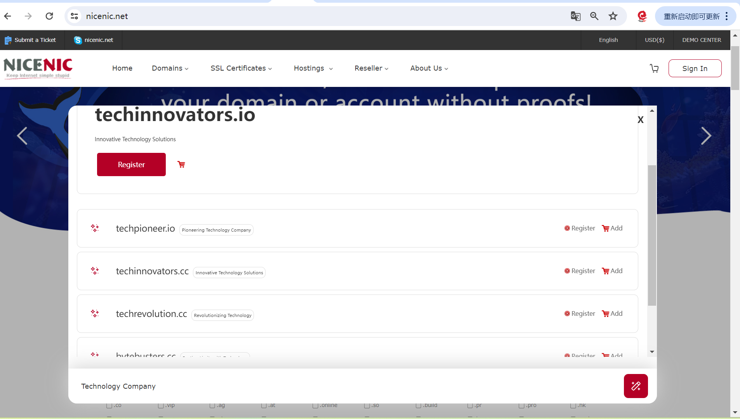Click the sparkle icon beside techinnovators.cc

click(95, 271)
